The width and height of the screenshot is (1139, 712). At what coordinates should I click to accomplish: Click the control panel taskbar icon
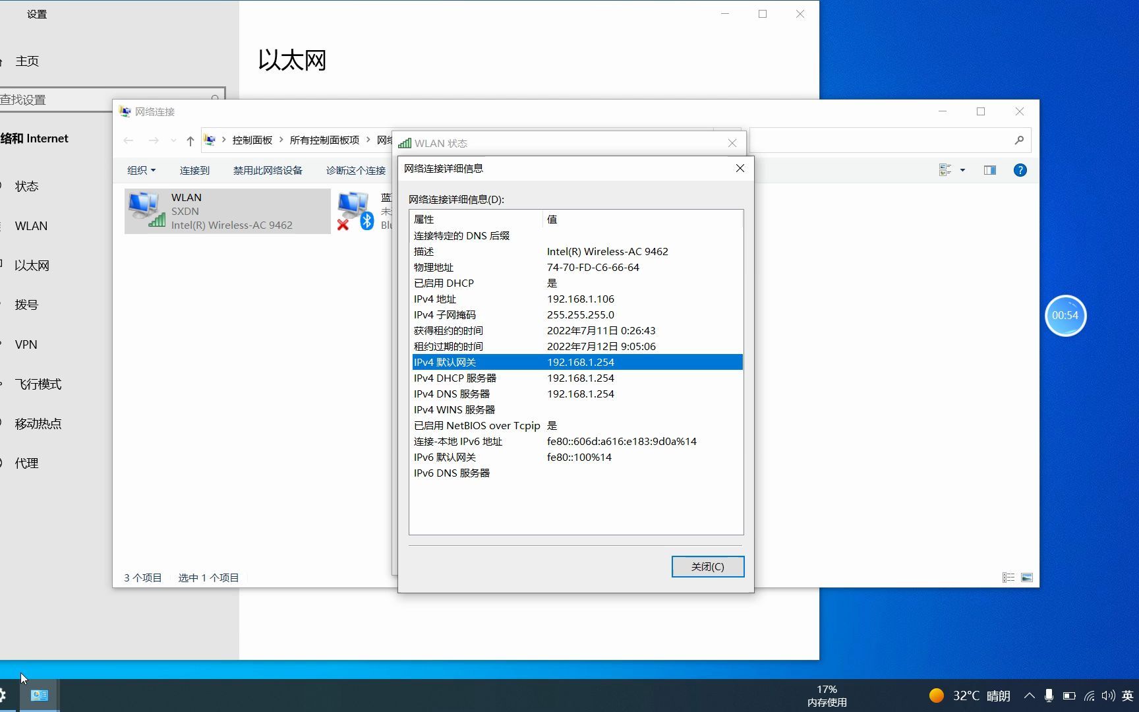coord(40,696)
